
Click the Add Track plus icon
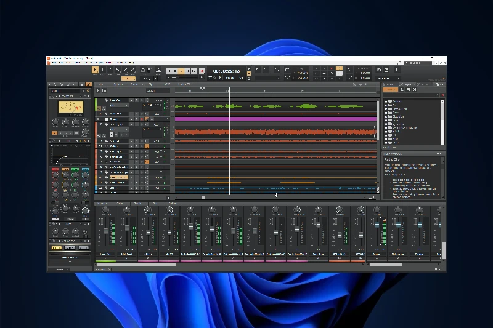click(97, 90)
